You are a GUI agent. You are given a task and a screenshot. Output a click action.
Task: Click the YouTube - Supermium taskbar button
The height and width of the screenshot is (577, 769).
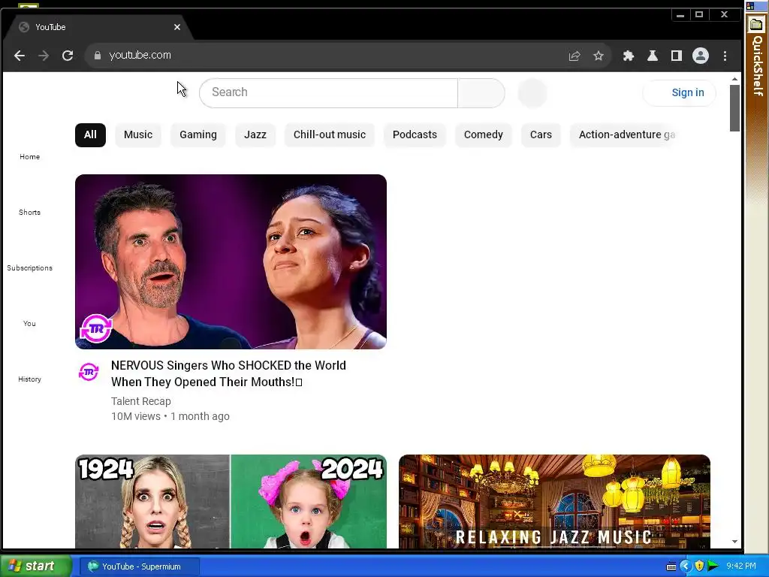coord(139,566)
